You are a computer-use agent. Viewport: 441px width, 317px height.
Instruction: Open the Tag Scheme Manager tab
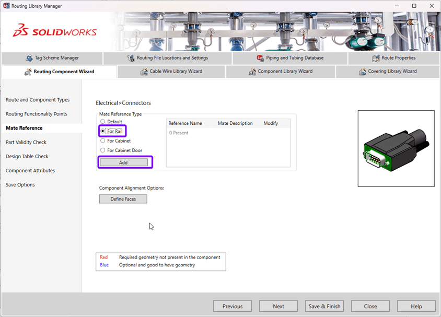pyautogui.click(x=52, y=58)
